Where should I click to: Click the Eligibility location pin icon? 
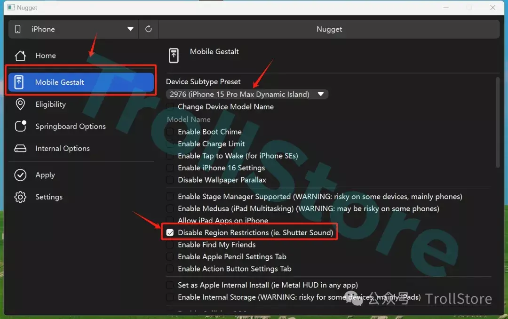20,104
